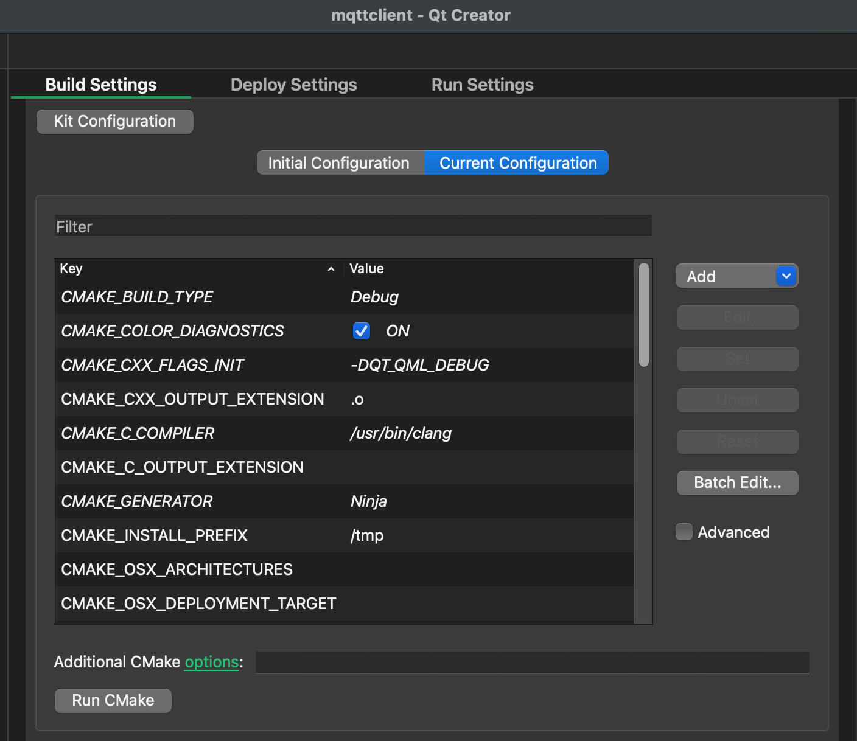The image size is (857, 741).
Task: Select the Build Settings tab
Action: tap(101, 85)
